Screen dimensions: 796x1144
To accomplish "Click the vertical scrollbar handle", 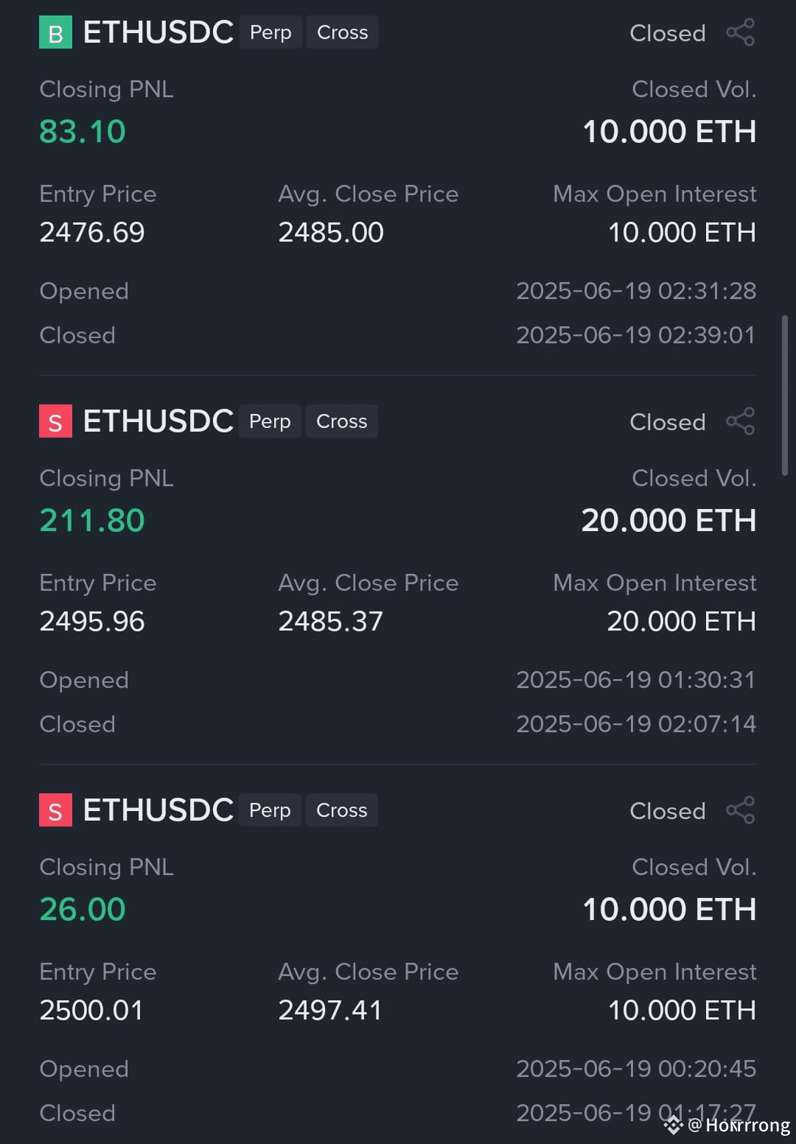I will (785, 396).
